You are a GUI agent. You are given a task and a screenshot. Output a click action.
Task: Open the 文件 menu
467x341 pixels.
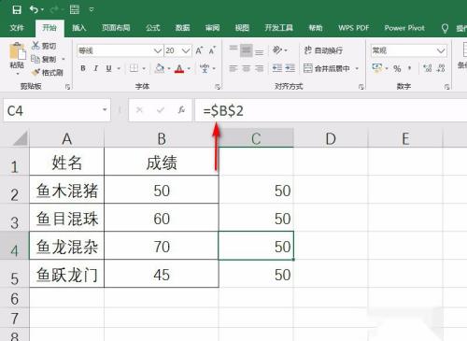pos(17,28)
